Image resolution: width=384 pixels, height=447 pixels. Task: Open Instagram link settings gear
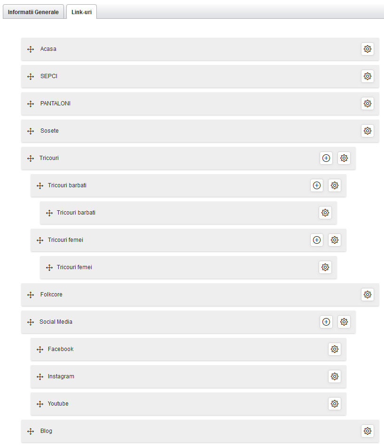click(335, 376)
